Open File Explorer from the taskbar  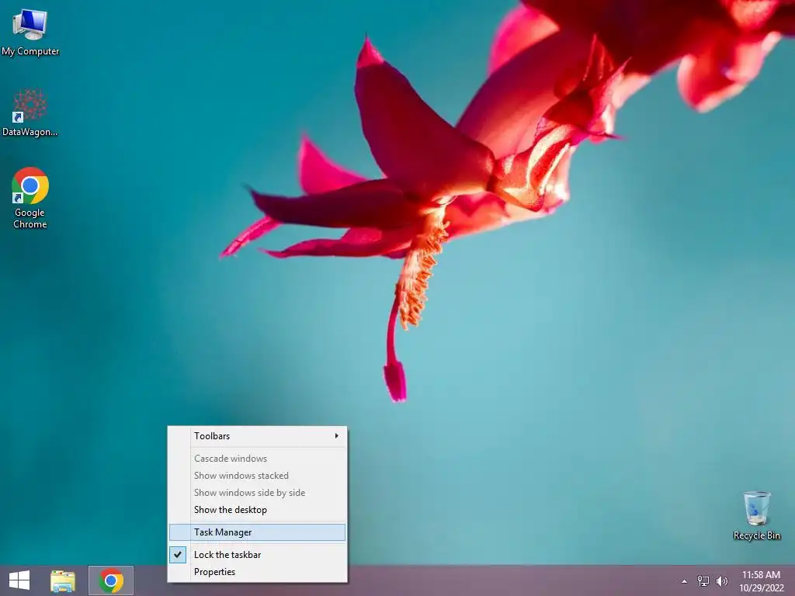click(62, 580)
